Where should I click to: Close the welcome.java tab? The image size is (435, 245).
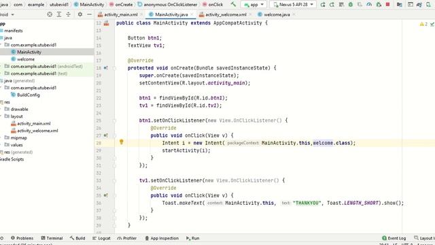pos(294,14)
